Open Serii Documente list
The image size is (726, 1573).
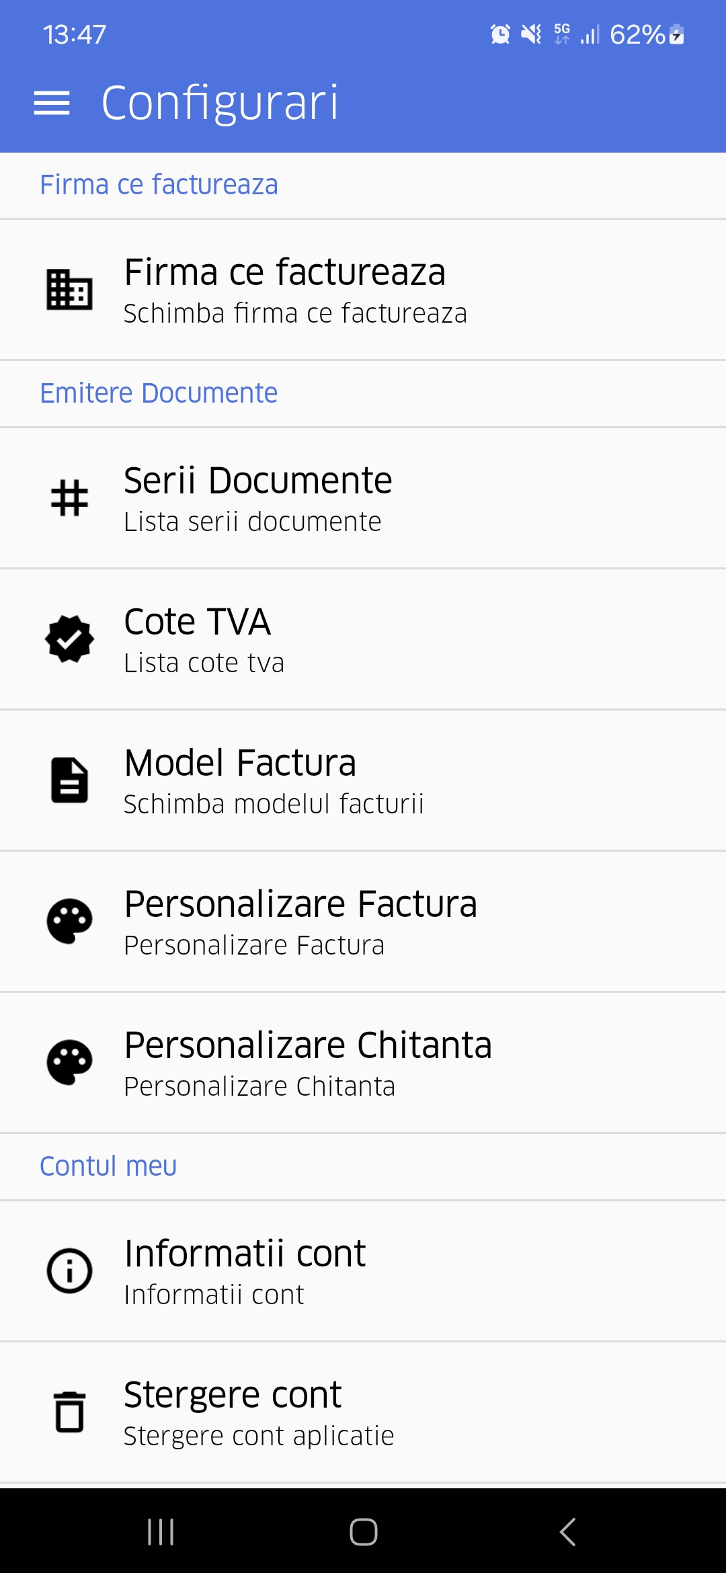coord(363,498)
